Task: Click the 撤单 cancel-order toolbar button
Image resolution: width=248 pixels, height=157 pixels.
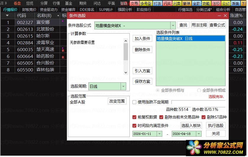Action: pos(187,4)
